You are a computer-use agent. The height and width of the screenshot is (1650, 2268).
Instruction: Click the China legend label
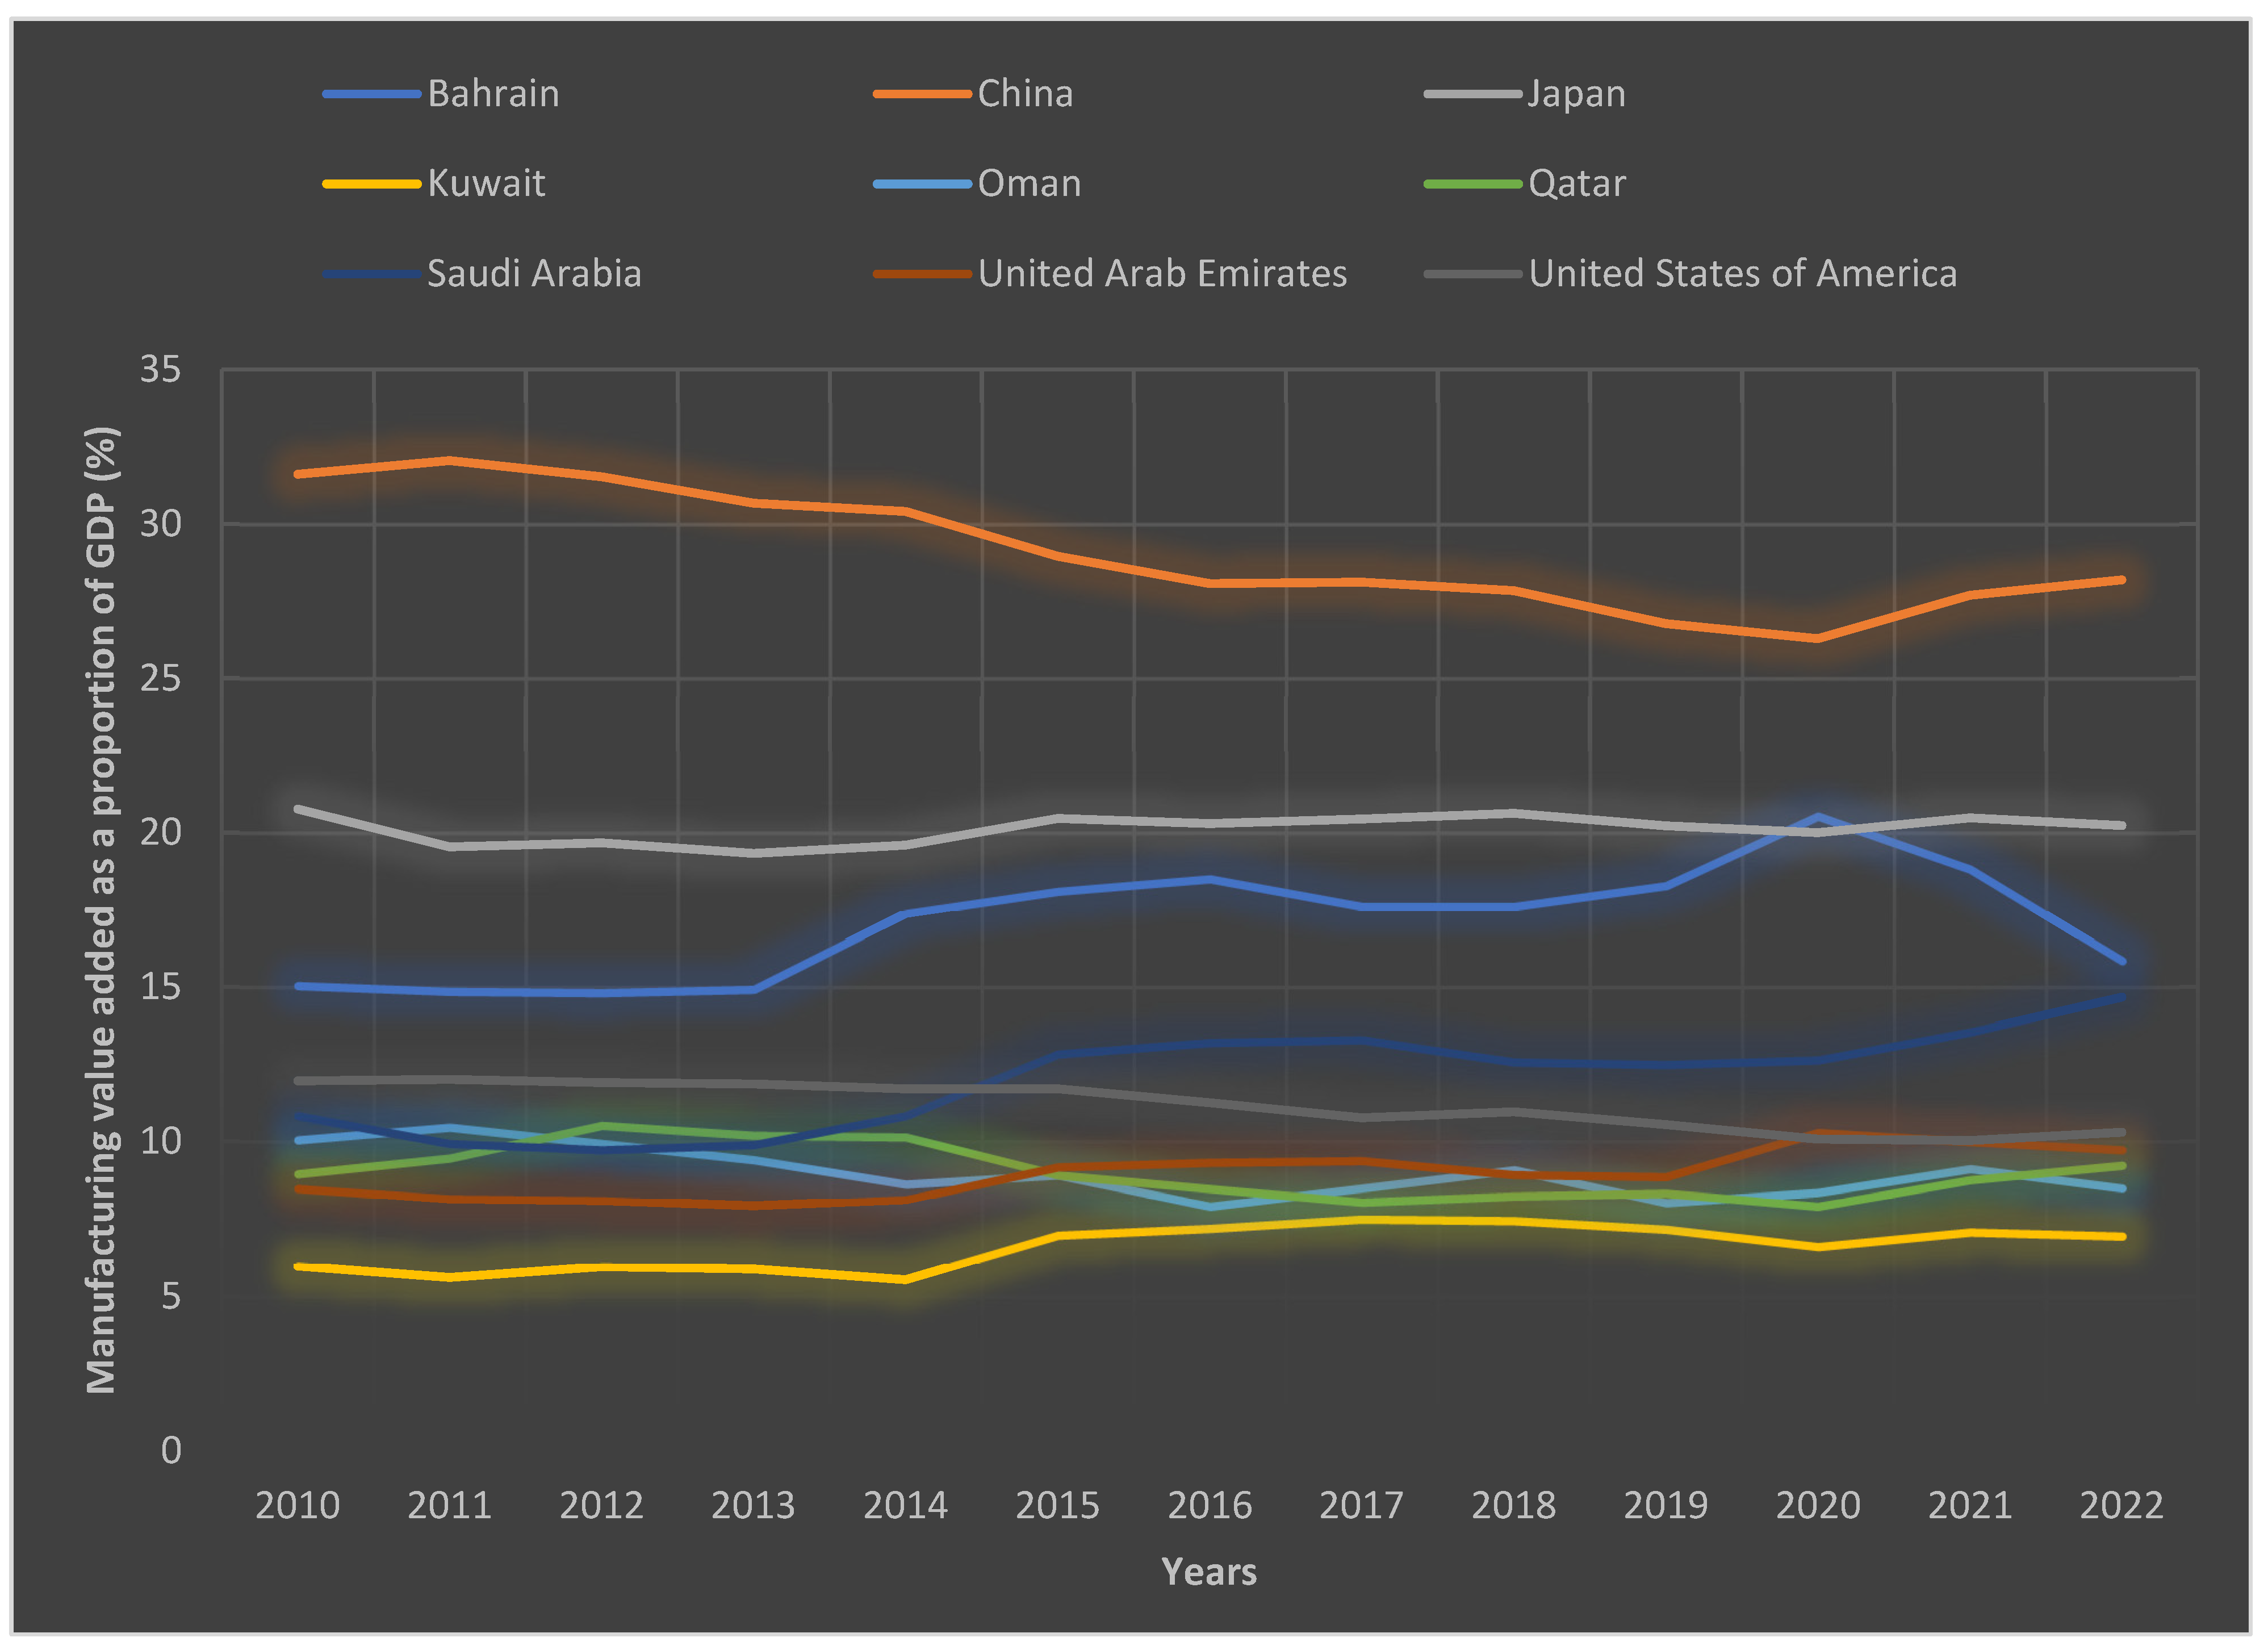tap(1024, 94)
